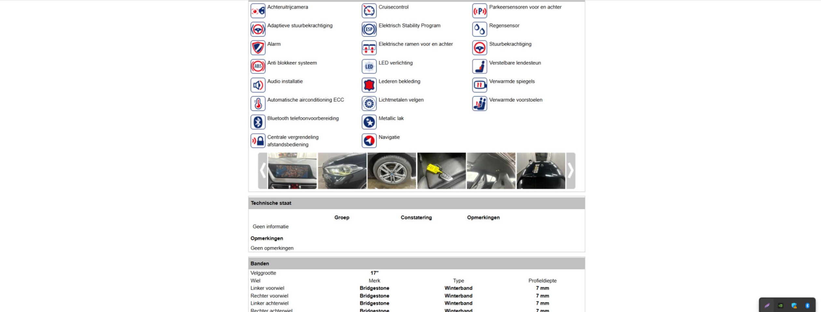The width and height of the screenshot is (821, 312).
Task: Open the alloy wheel photo thumbnail
Action: [x=391, y=171]
